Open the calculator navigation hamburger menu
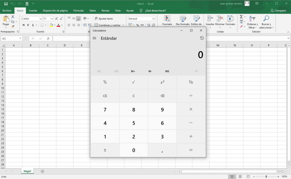Image resolution: width=291 pixels, height=179 pixels. 94,38
